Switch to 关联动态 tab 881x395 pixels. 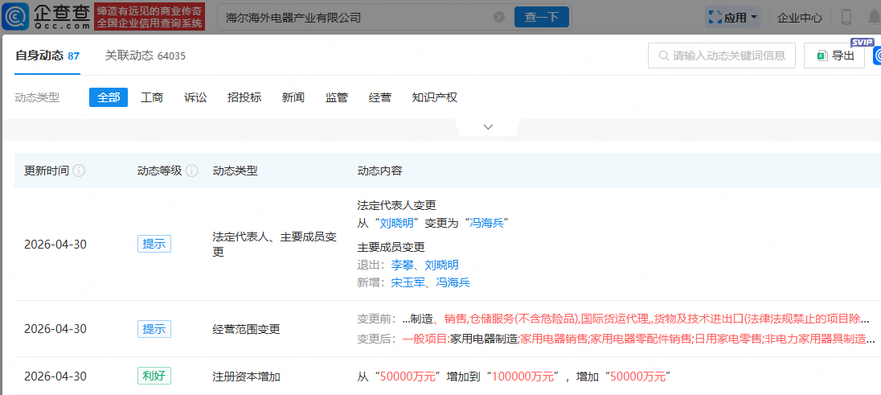pos(145,56)
